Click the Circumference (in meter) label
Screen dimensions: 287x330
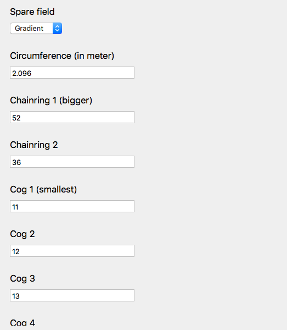pos(62,56)
